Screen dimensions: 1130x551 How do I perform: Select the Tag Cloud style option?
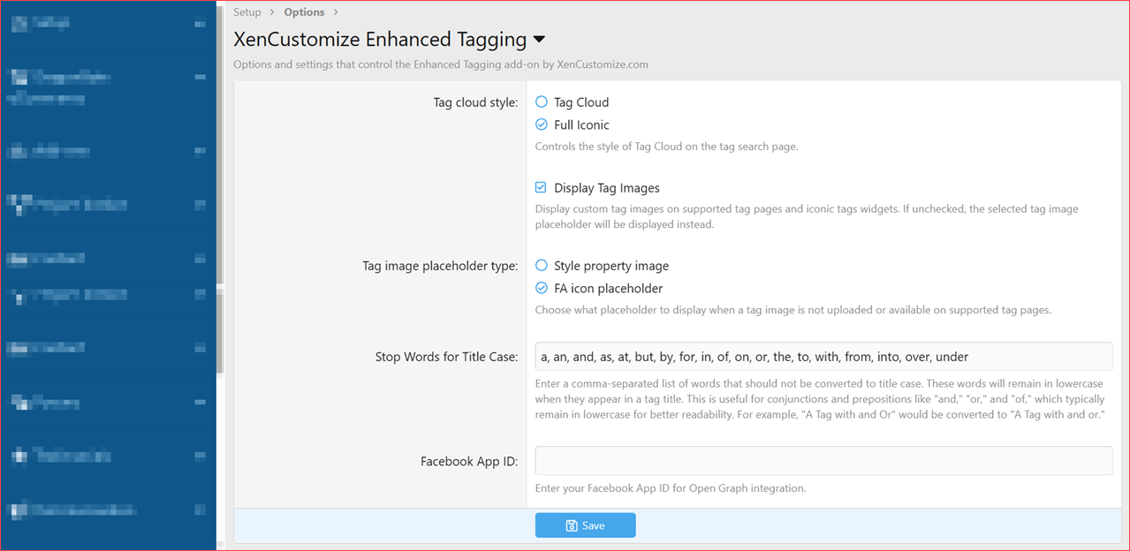(540, 102)
